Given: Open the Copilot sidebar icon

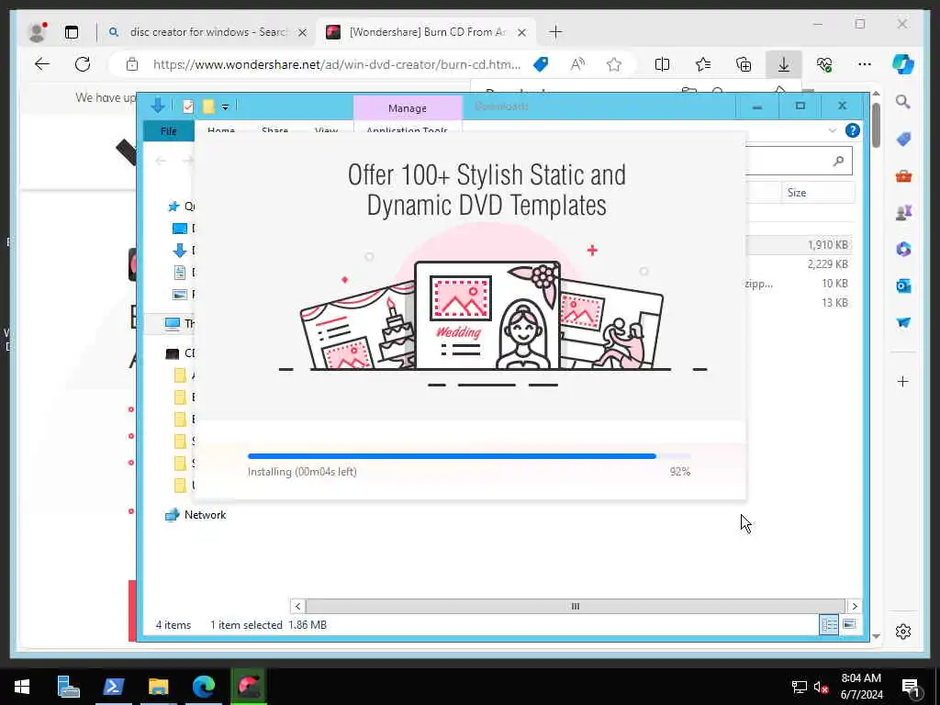Looking at the screenshot, I should (x=903, y=64).
